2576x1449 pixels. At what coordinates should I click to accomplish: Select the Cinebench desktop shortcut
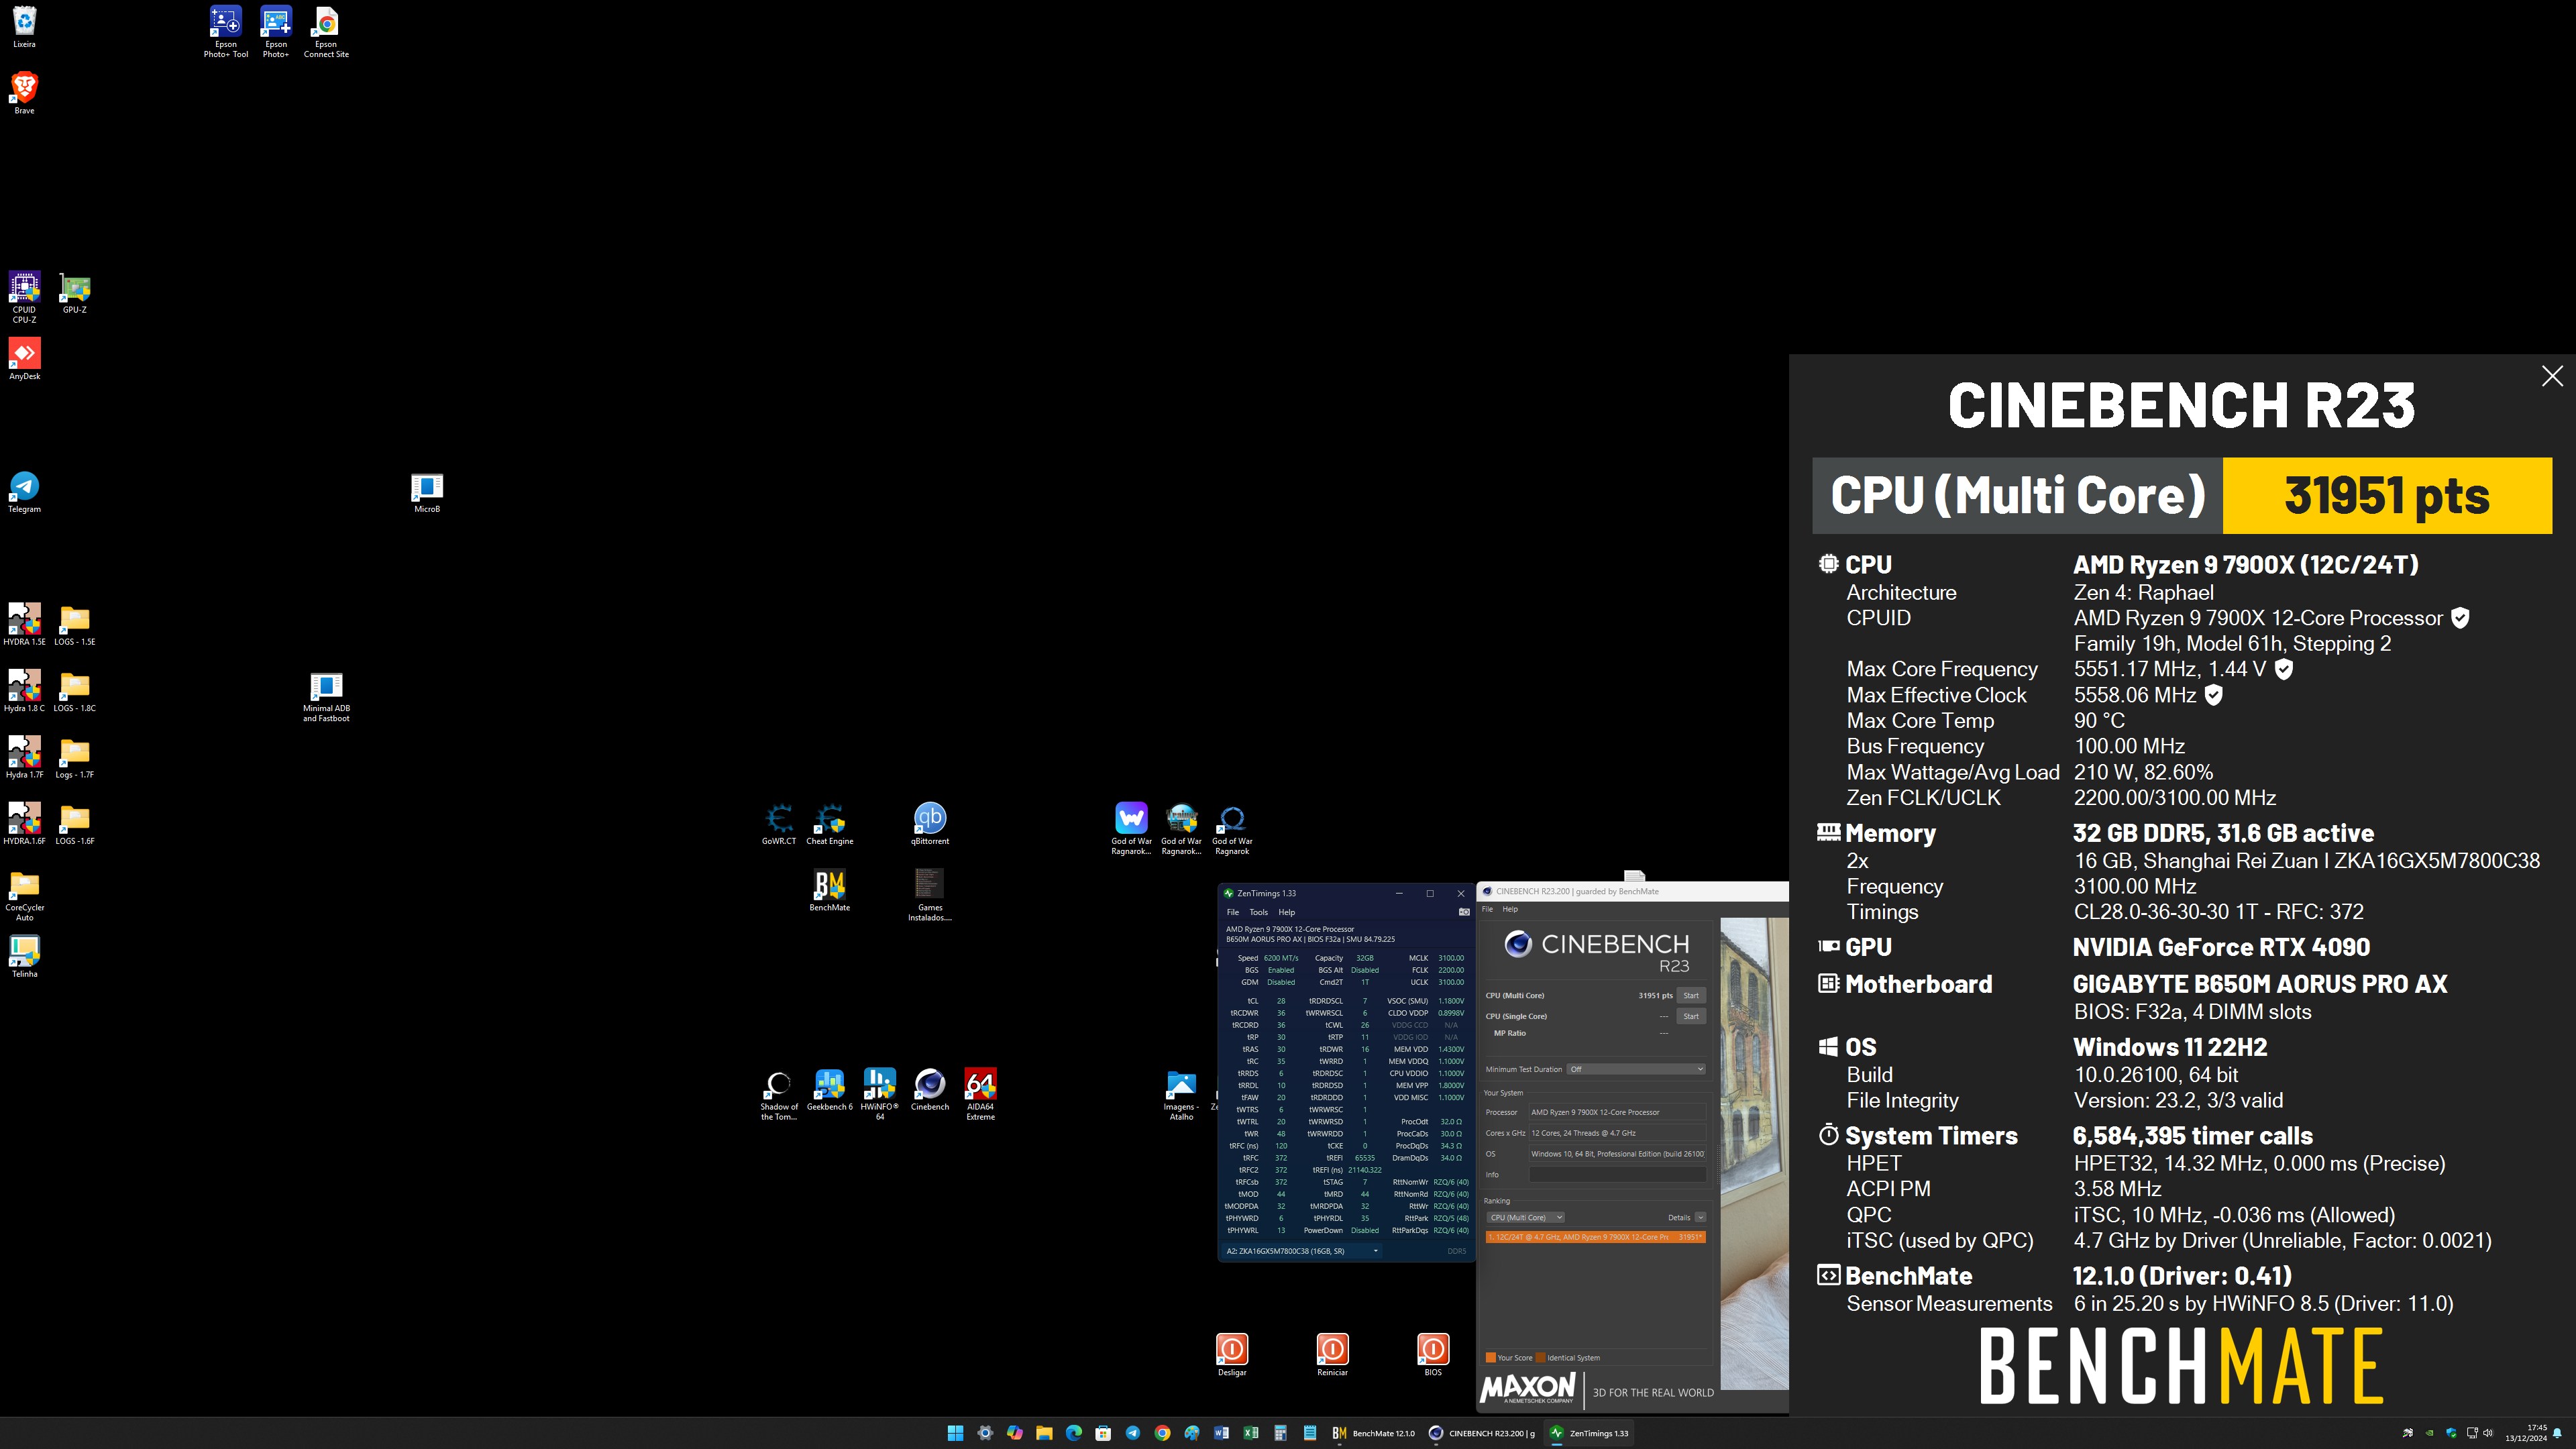930,1090
